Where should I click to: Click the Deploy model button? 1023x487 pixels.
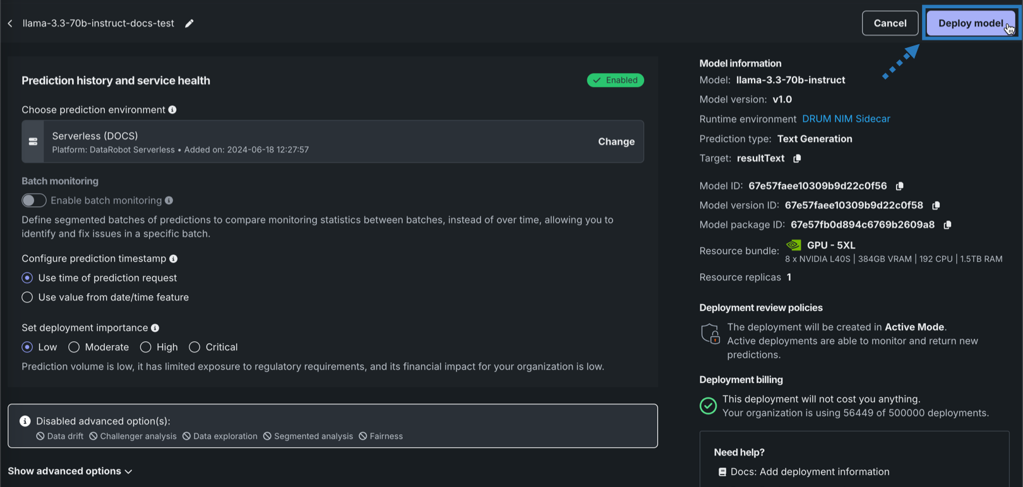point(970,23)
